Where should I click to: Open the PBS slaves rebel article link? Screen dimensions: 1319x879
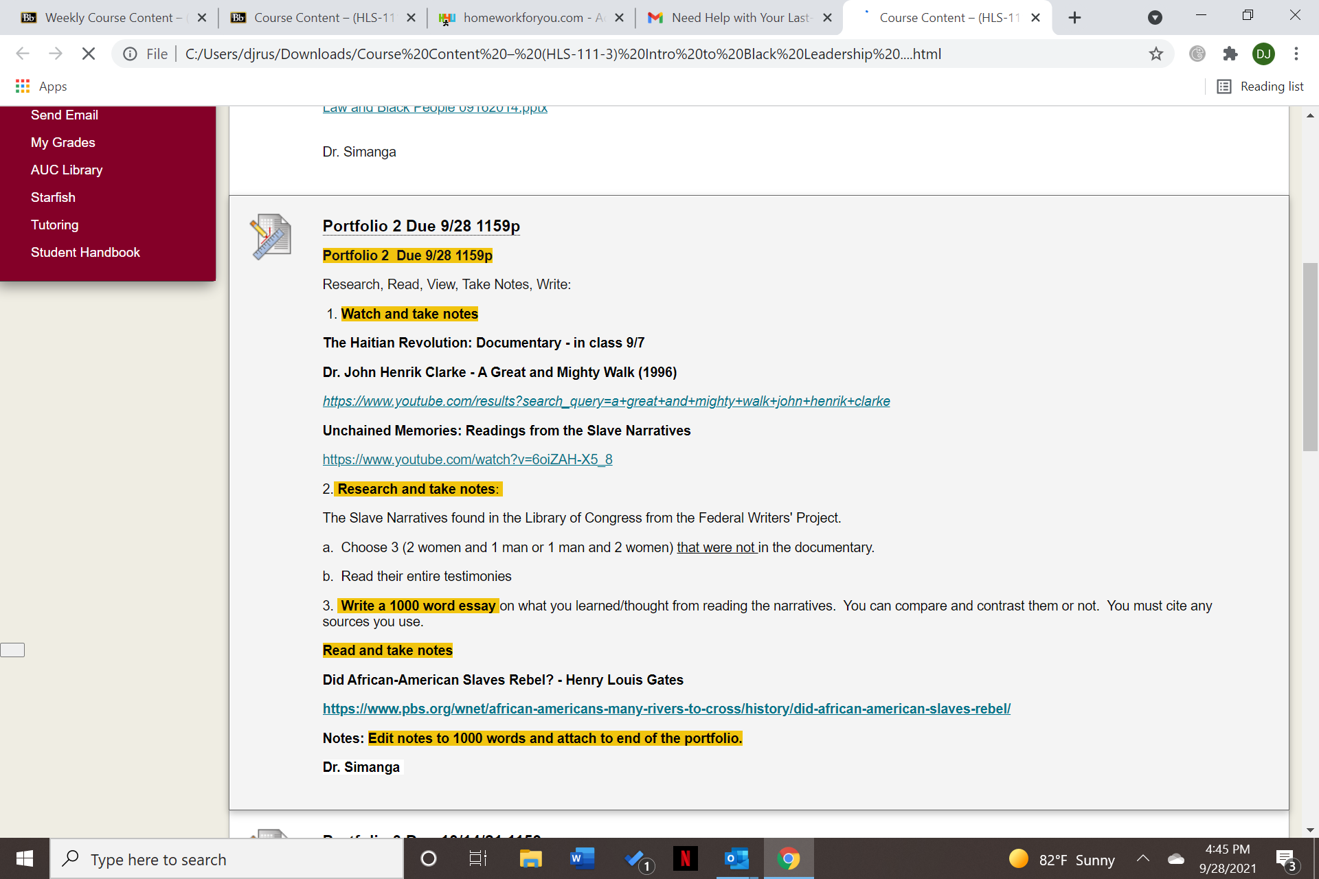click(x=666, y=709)
